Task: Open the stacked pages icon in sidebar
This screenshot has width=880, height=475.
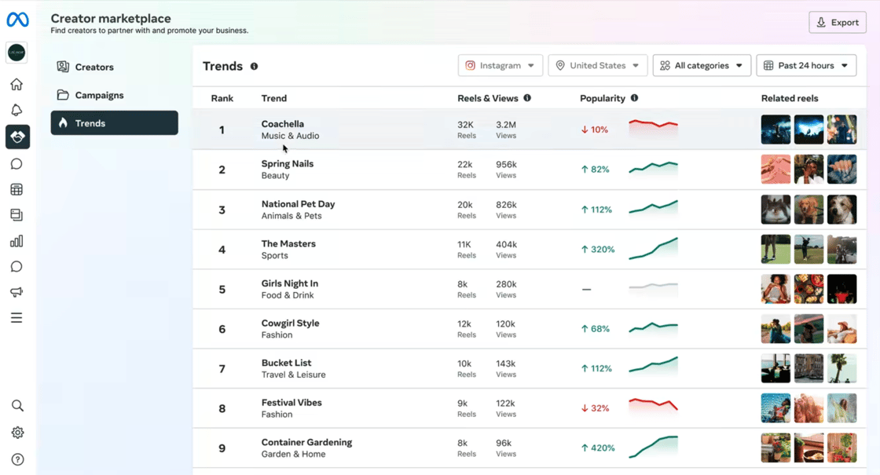Action: click(16, 215)
